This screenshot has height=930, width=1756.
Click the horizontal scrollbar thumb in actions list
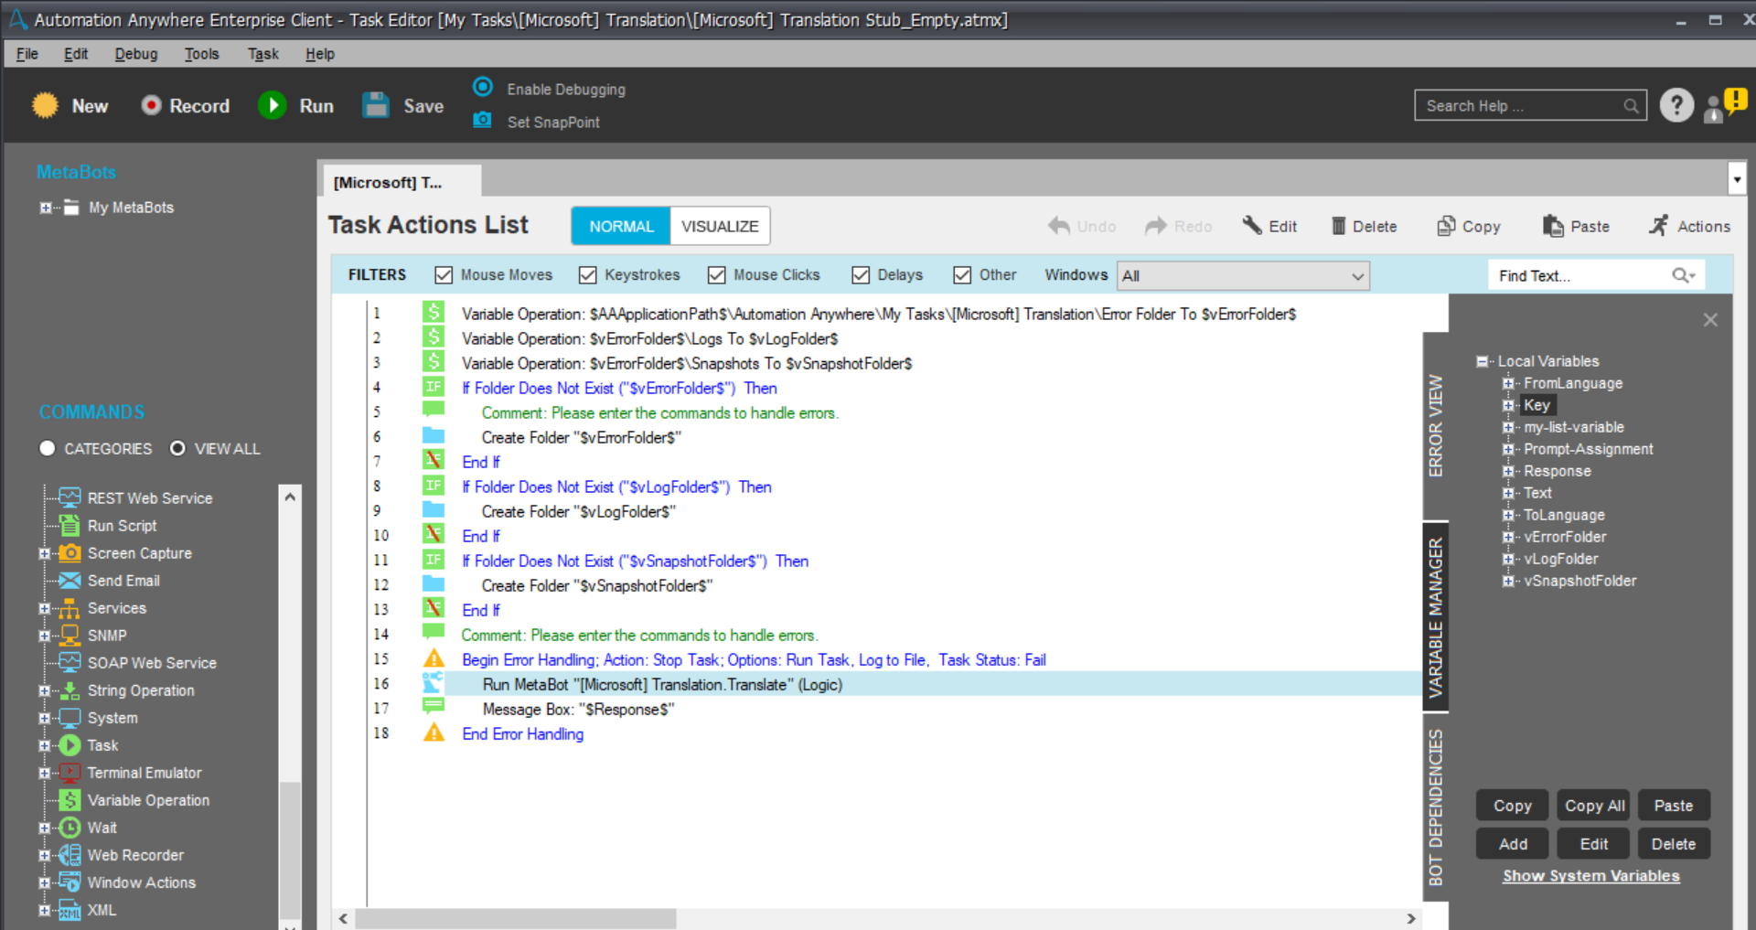pos(516,918)
